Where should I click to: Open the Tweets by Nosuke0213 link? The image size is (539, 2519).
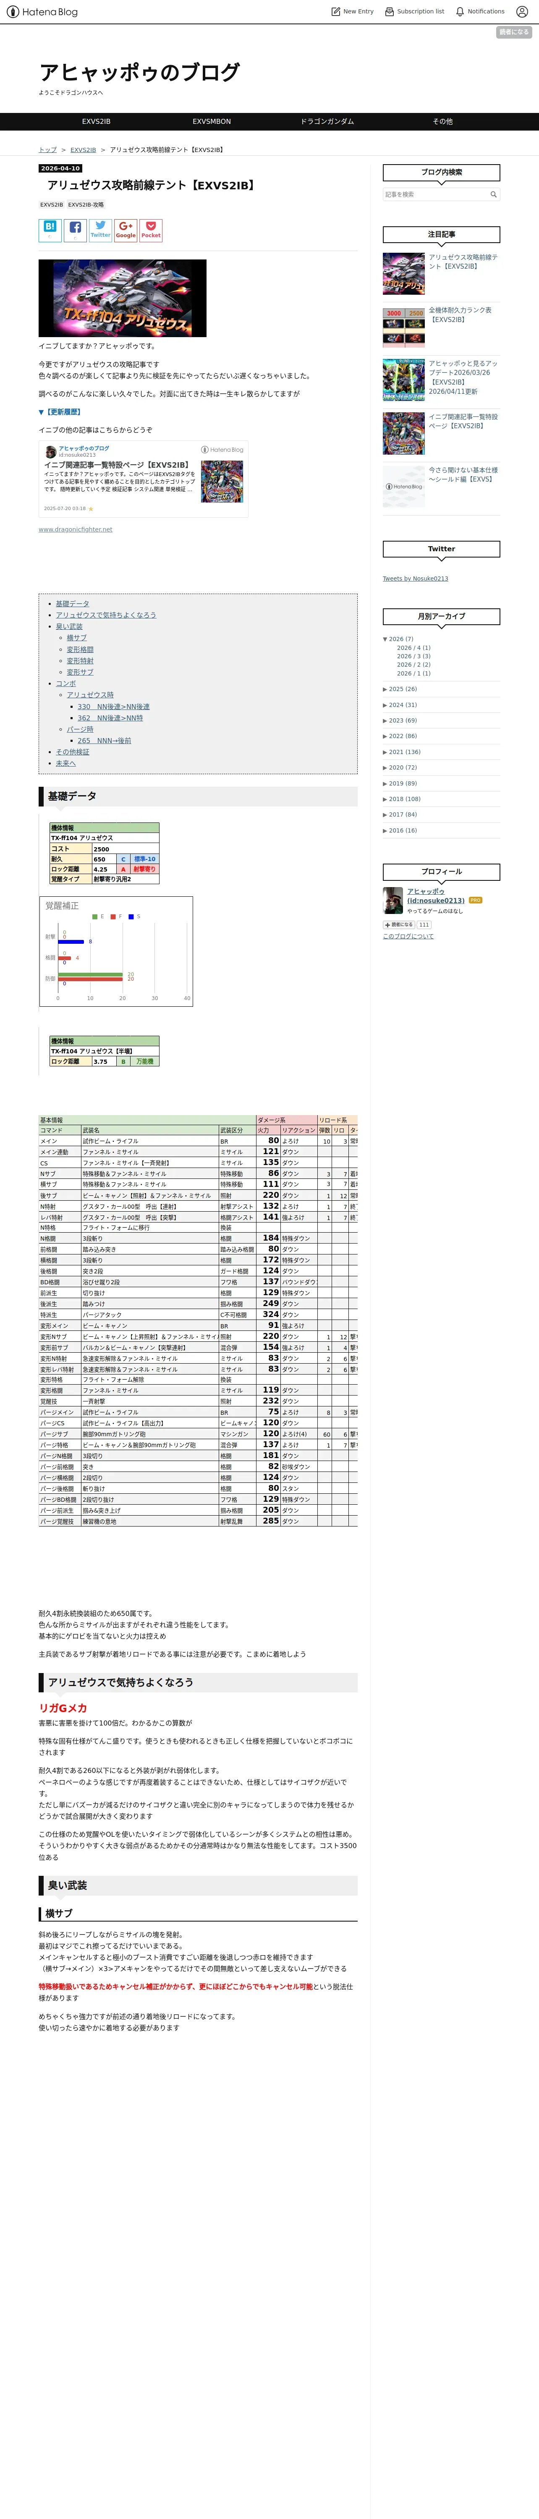point(416,579)
